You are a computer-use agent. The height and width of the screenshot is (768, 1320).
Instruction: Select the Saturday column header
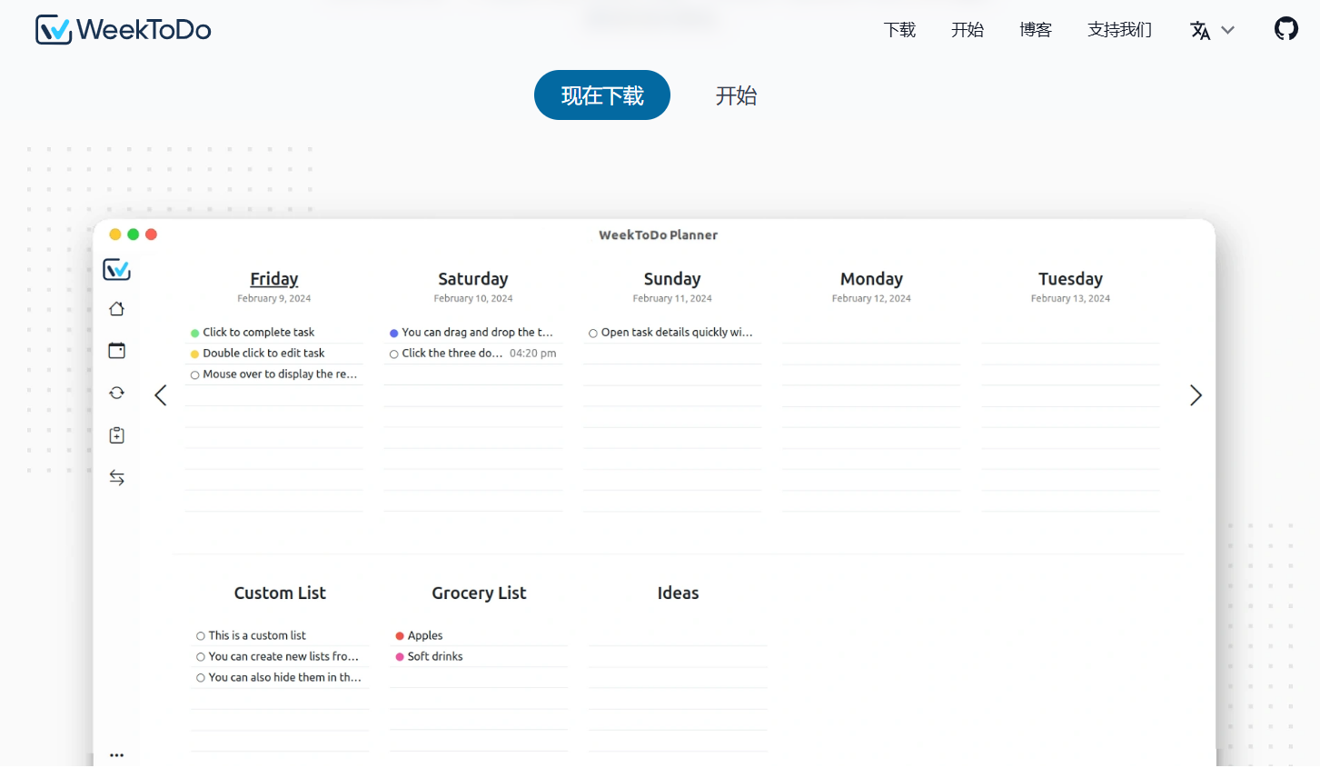point(473,279)
